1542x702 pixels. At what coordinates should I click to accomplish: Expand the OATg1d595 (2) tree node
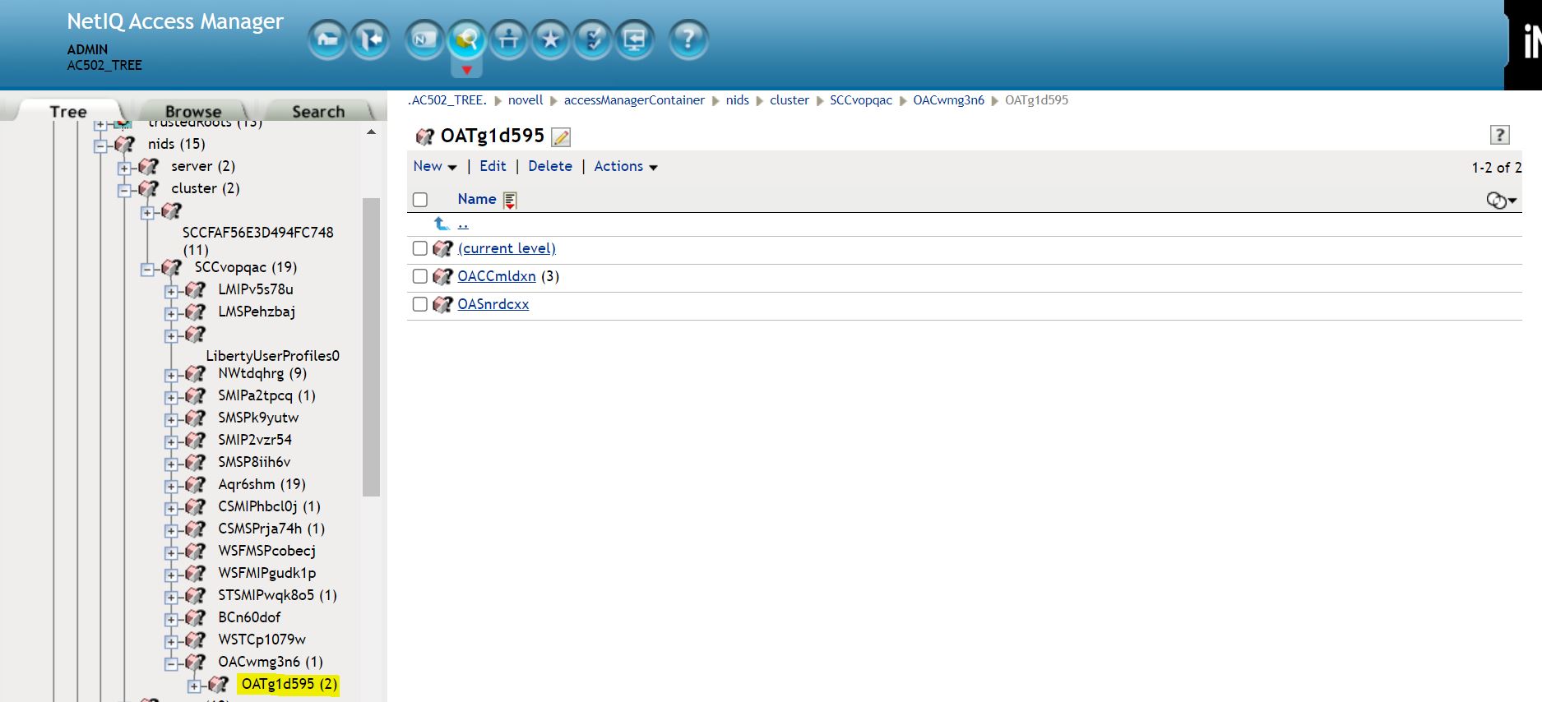pyautogui.click(x=194, y=686)
